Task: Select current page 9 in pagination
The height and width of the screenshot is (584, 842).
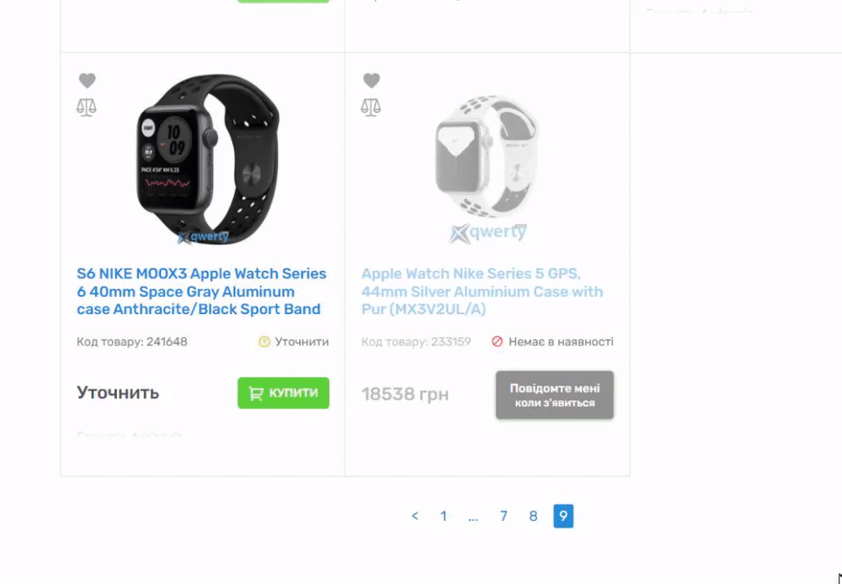Action: coord(563,516)
